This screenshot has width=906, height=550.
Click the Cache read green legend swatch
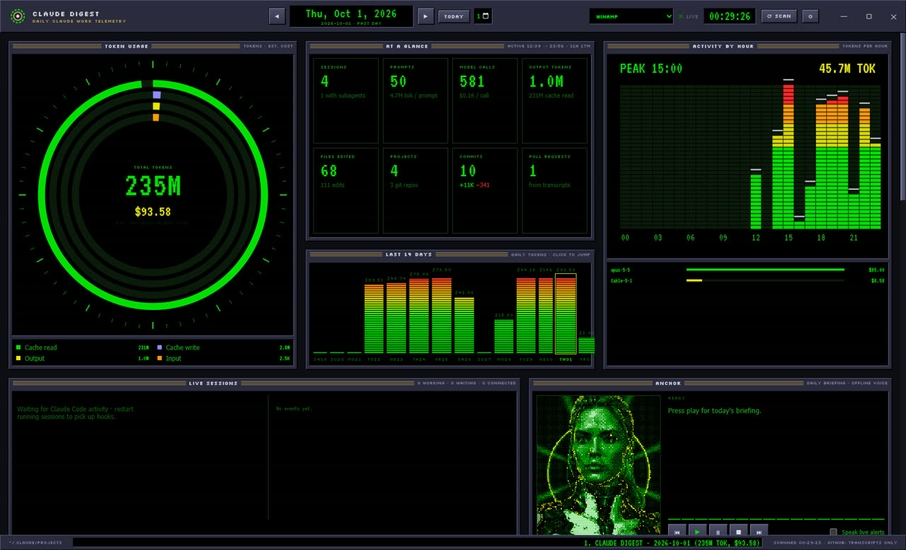[18, 348]
